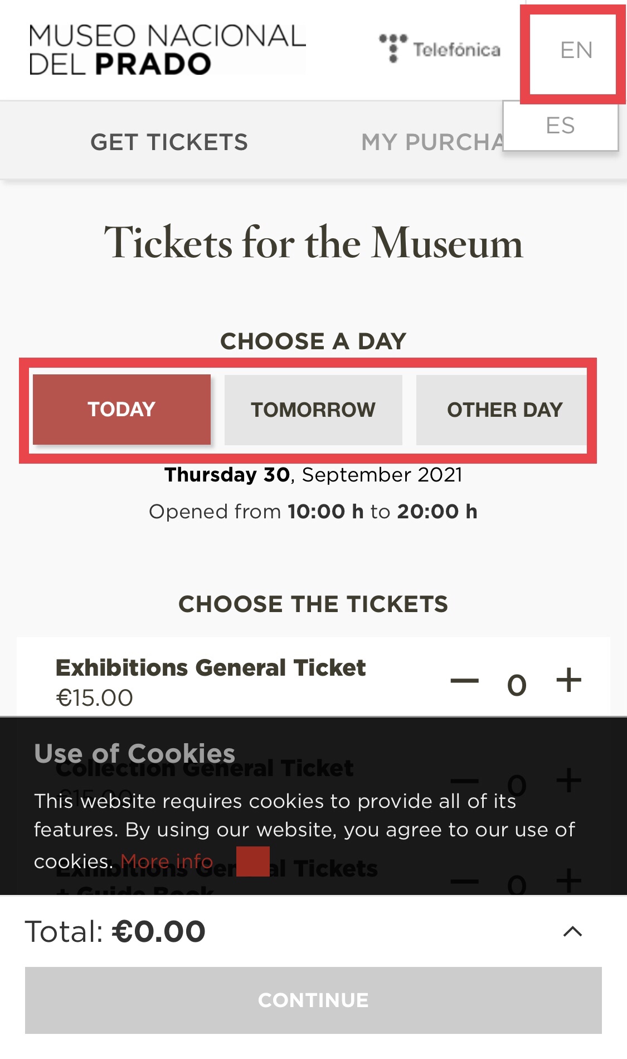
Task: Choose the OTHER DAY option
Action: tap(504, 410)
